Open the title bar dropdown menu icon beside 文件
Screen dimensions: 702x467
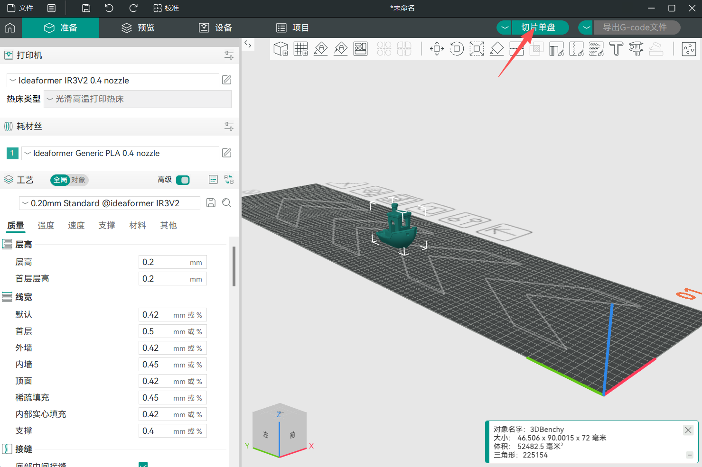tap(52, 8)
